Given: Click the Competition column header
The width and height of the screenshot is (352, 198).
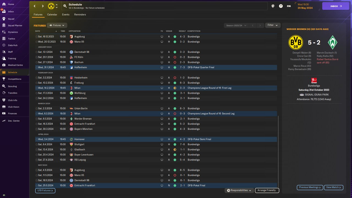Looking at the screenshot, I should (x=194, y=31).
